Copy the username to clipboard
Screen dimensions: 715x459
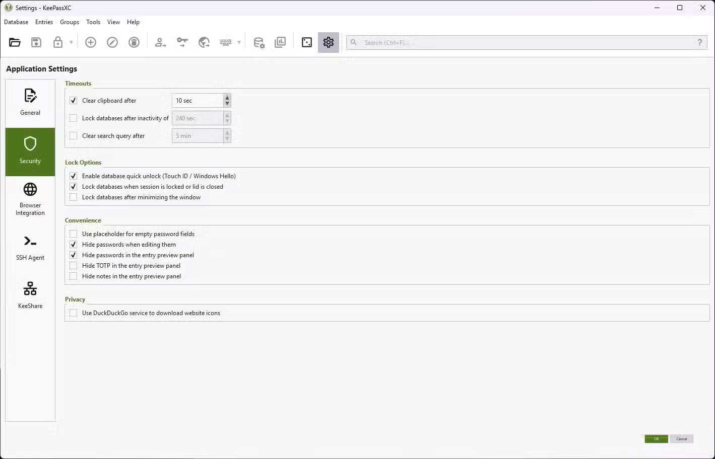click(x=160, y=42)
